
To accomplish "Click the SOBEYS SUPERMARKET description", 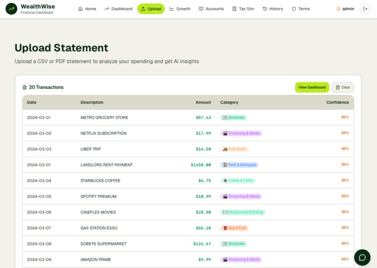I will point(103,244).
